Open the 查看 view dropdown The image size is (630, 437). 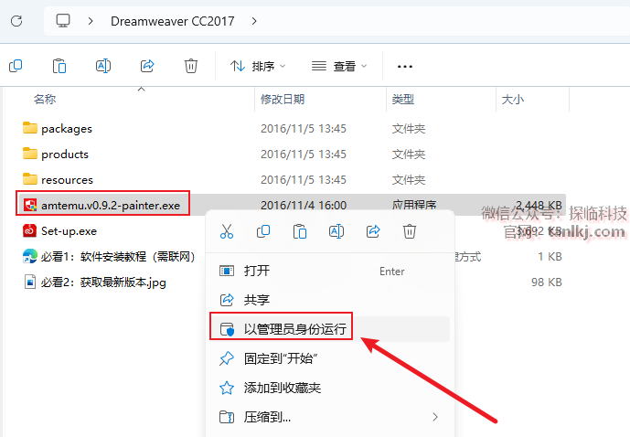(x=339, y=66)
